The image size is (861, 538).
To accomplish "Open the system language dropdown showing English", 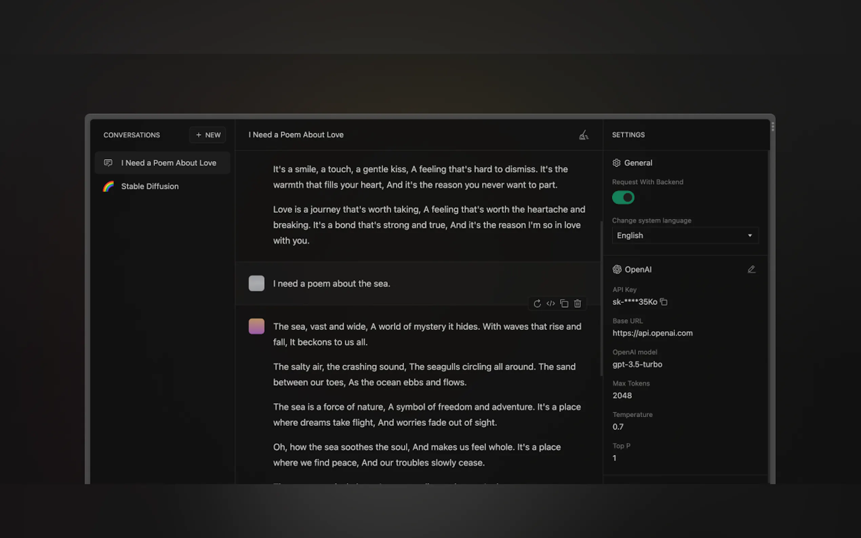I will (684, 235).
